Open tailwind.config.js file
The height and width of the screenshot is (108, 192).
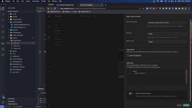[19, 67]
